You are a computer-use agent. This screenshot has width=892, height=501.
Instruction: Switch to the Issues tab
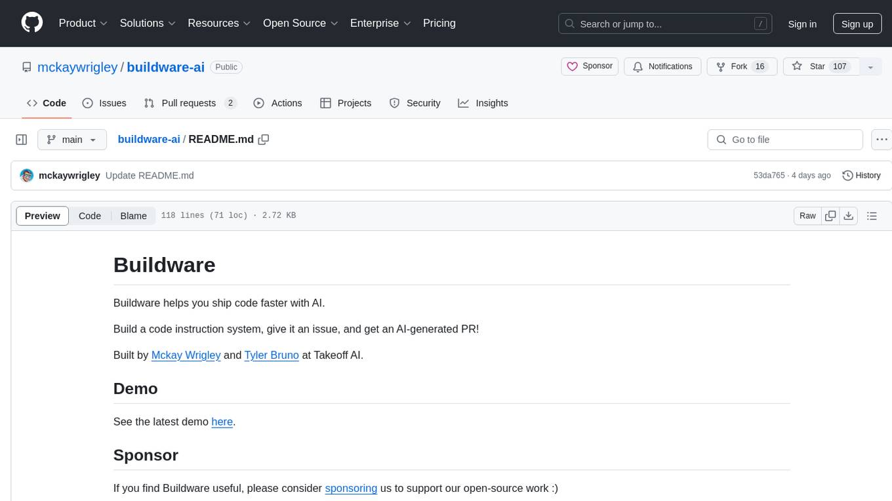pyautogui.click(x=104, y=103)
